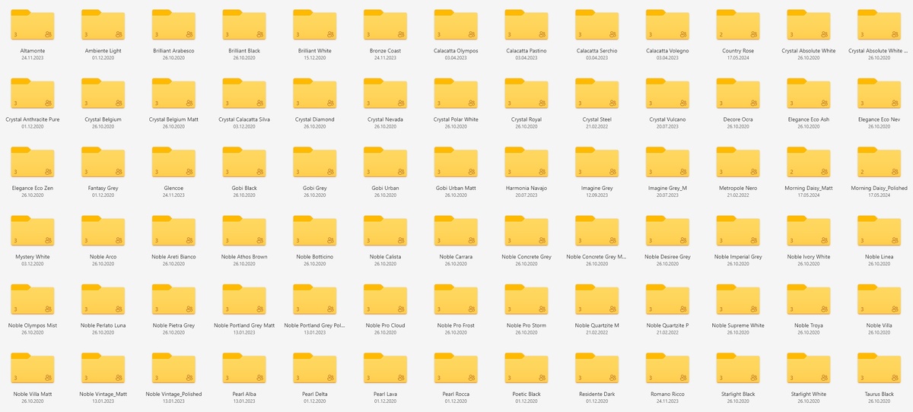Open the Glencoe folder
This screenshot has height=412, width=913.
click(x=173, y=162)
